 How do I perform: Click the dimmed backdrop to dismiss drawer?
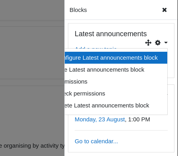click(x=32, y=53)
